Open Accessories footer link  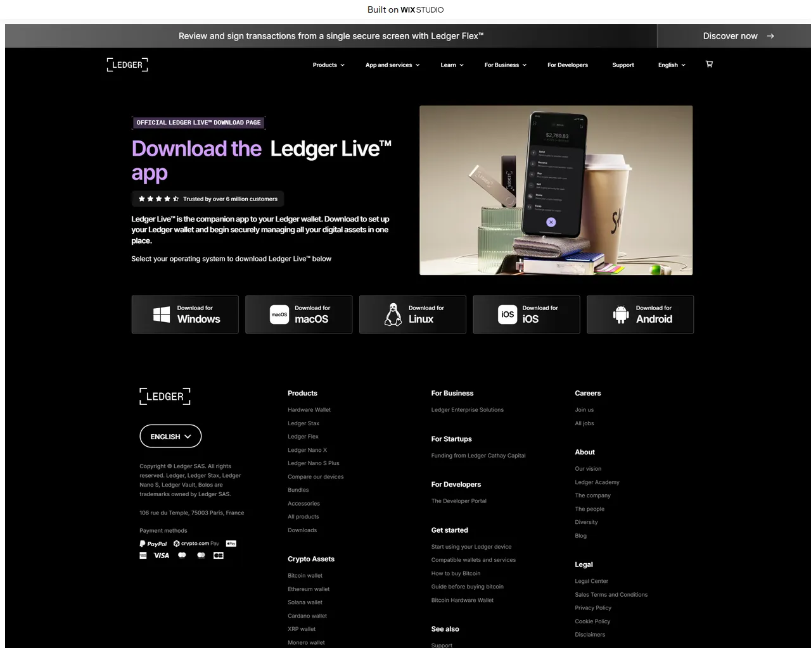click(303, 504)
